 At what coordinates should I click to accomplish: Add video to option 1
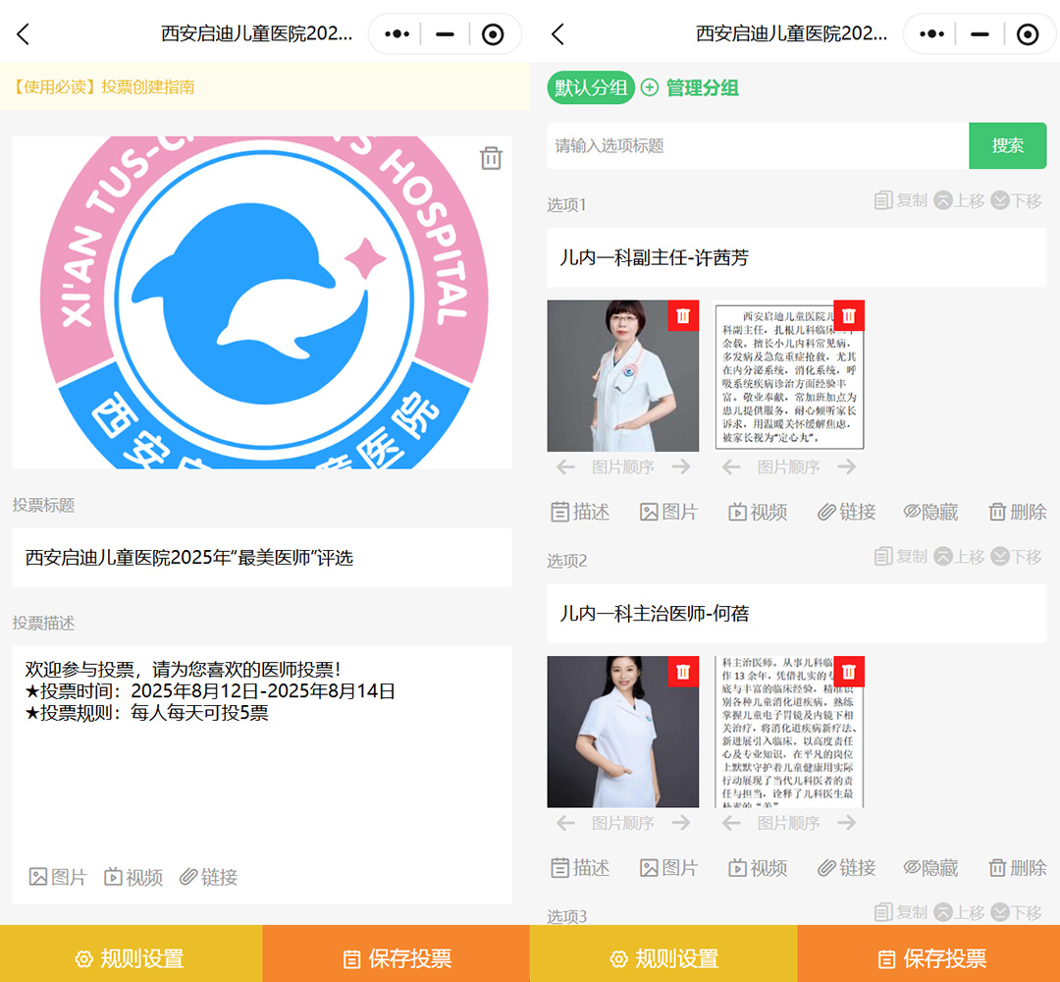point(757,512)
